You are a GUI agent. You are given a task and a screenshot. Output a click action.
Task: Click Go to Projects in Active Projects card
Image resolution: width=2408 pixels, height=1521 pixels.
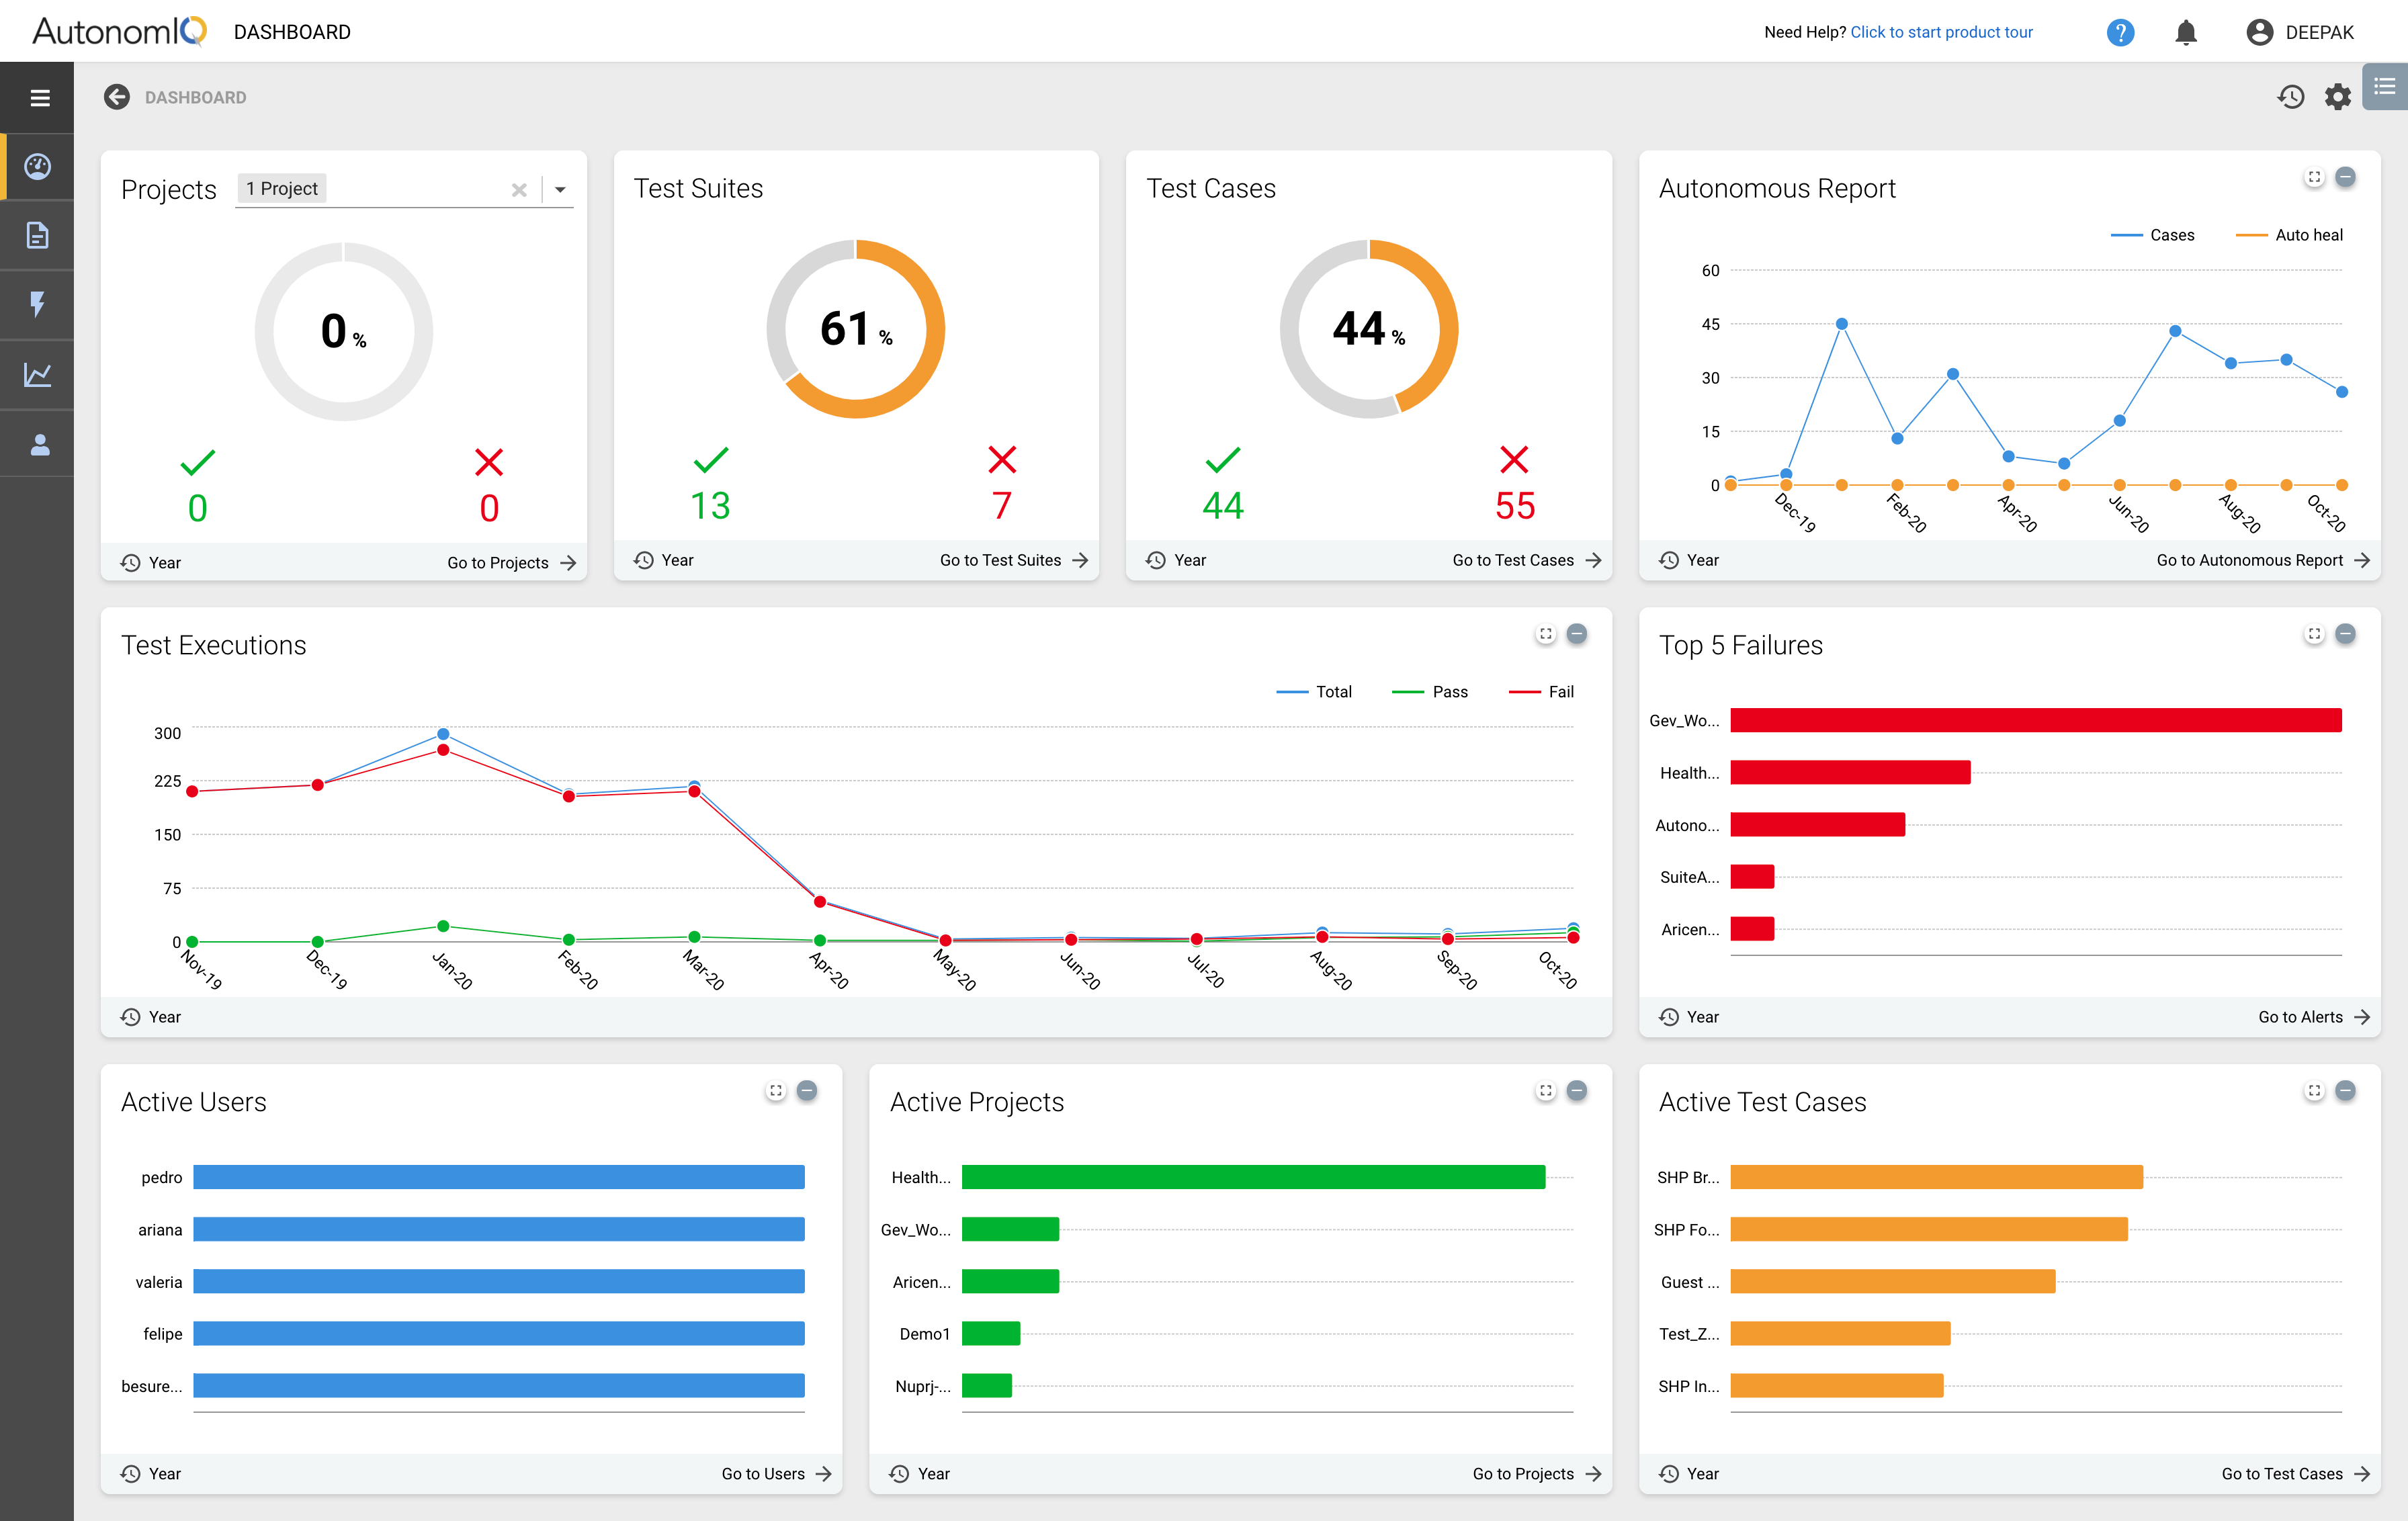click(x=1537, y=1474)
